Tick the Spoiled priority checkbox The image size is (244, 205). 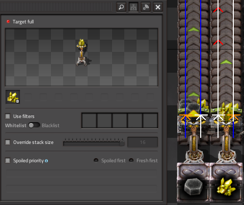pyautogui.click(x=8, y=160)
